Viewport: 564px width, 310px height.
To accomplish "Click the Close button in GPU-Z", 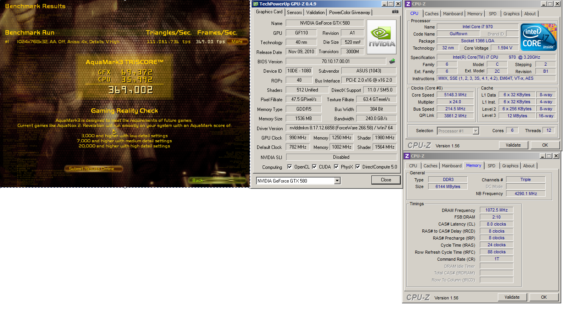I will point(386,180).
